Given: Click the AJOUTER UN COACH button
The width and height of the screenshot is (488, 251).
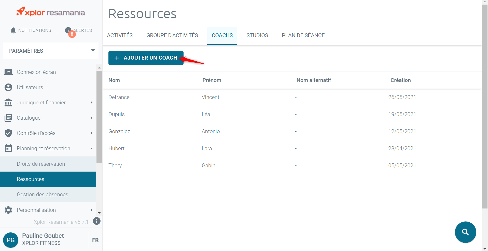Looking at the screenshot, I should point(146,58).
